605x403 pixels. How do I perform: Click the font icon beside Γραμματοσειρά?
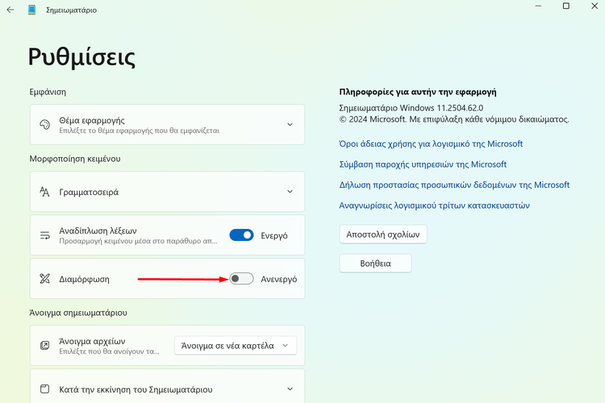[44, 192]
